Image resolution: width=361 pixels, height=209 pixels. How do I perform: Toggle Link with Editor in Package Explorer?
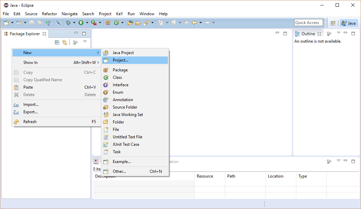click(x=65, y=42)
